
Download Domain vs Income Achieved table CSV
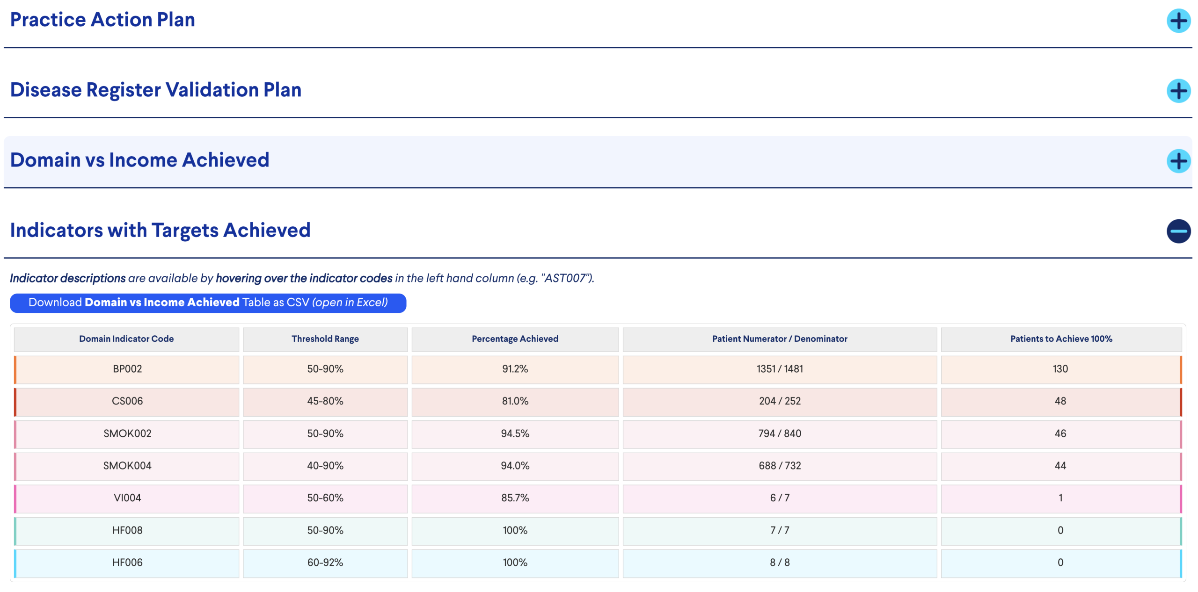pyautogui.click(x=208, y=303)
